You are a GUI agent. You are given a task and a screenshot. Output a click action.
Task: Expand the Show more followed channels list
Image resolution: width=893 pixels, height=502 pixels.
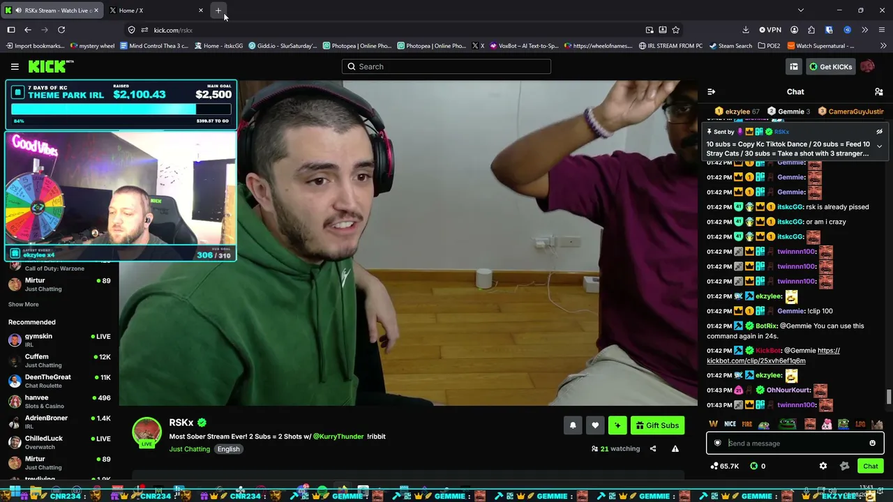24,305
